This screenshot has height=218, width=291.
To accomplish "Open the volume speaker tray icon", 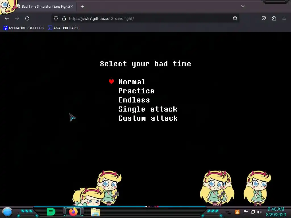I will [x=259, y=212].
